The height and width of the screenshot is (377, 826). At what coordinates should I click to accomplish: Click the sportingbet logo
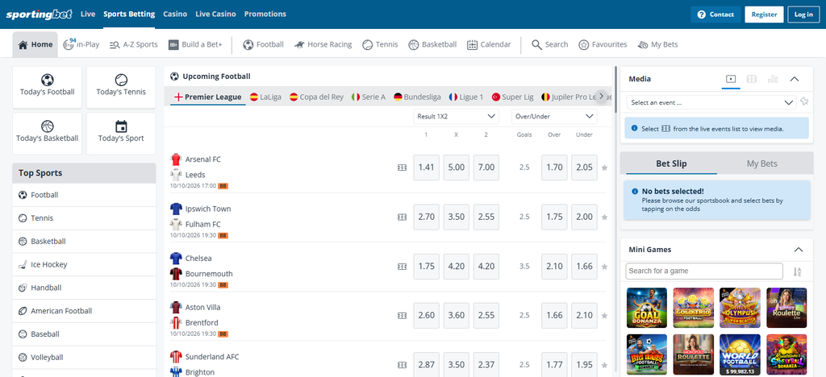click(x=39, y=14)
